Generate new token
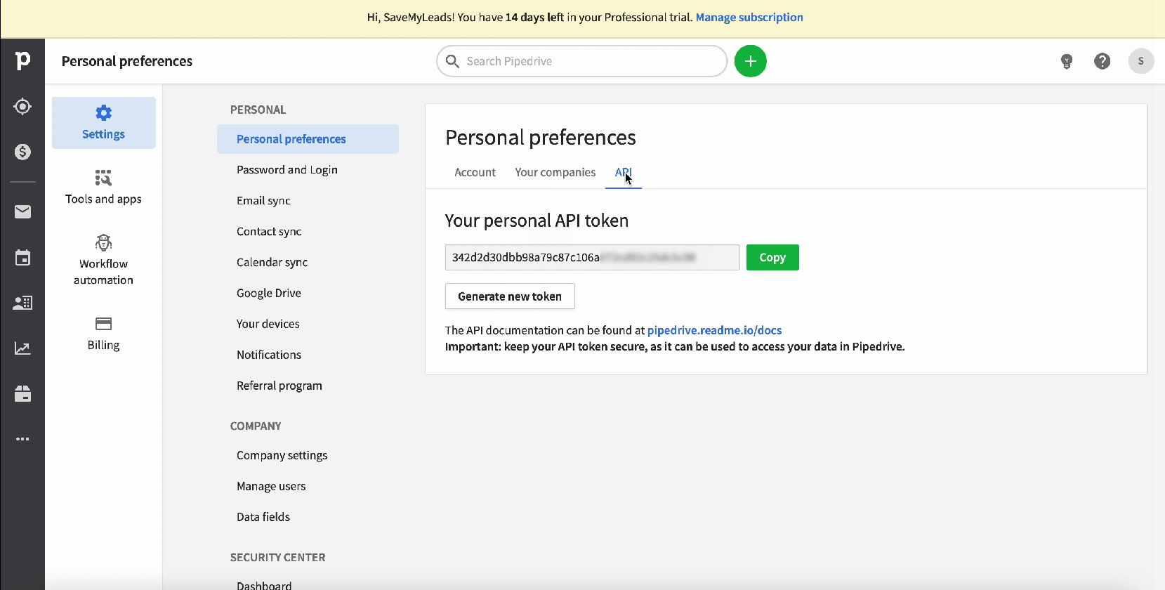The height and width of the screenshot is (590, 1165). 510,296
